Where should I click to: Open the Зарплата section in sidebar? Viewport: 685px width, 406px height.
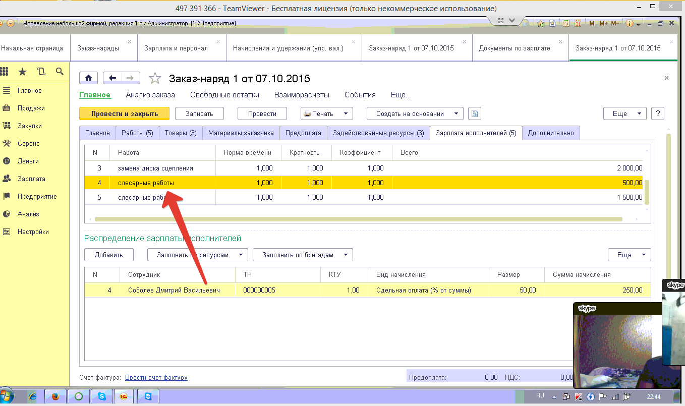pos(31,179)
